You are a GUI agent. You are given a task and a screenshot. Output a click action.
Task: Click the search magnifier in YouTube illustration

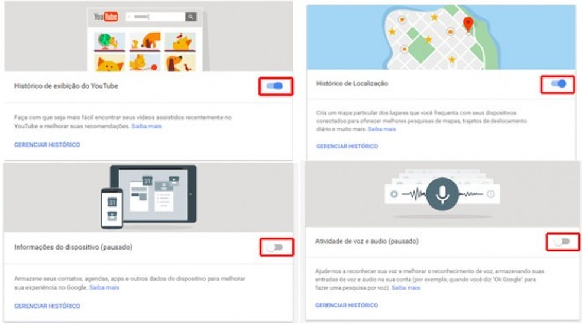tap(190, 17)
